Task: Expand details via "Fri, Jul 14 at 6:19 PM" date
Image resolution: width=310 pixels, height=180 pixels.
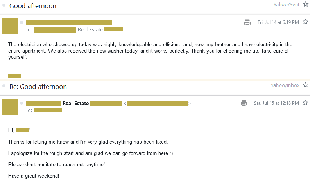Action: pos(278,22)
